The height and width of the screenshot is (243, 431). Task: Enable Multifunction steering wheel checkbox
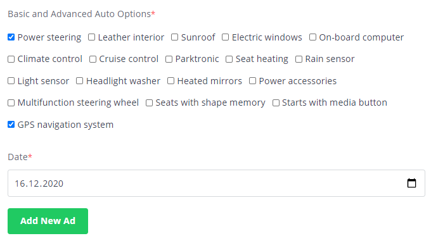point(11,103)
